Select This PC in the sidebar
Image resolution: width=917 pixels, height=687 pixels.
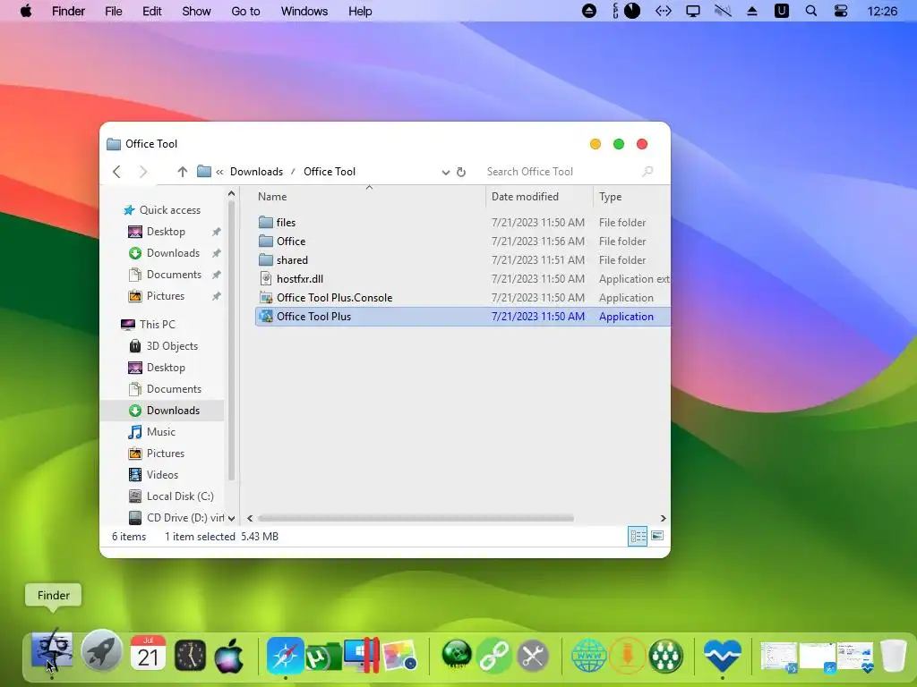click(x=149, y=325)
